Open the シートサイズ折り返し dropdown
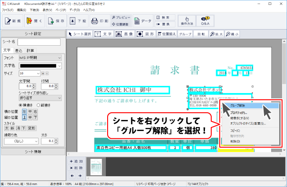 [40, 98]
